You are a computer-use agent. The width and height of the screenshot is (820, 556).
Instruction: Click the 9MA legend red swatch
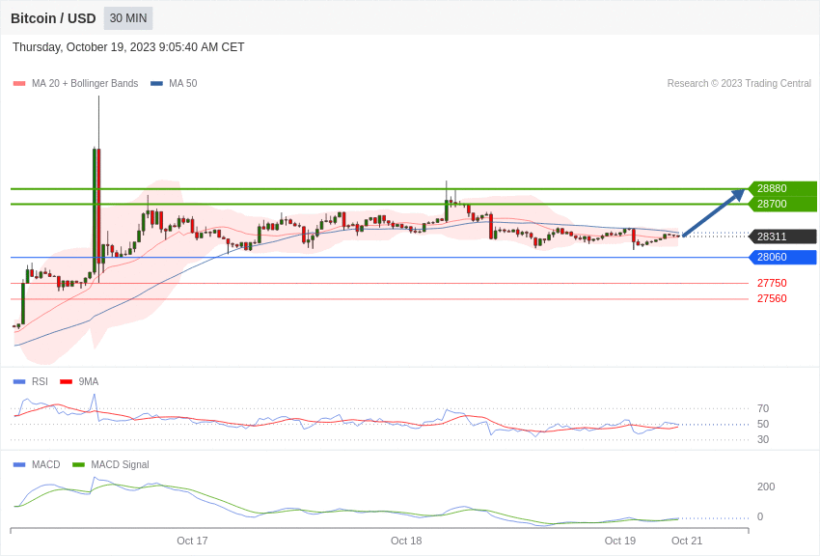(x=66, y=382)
